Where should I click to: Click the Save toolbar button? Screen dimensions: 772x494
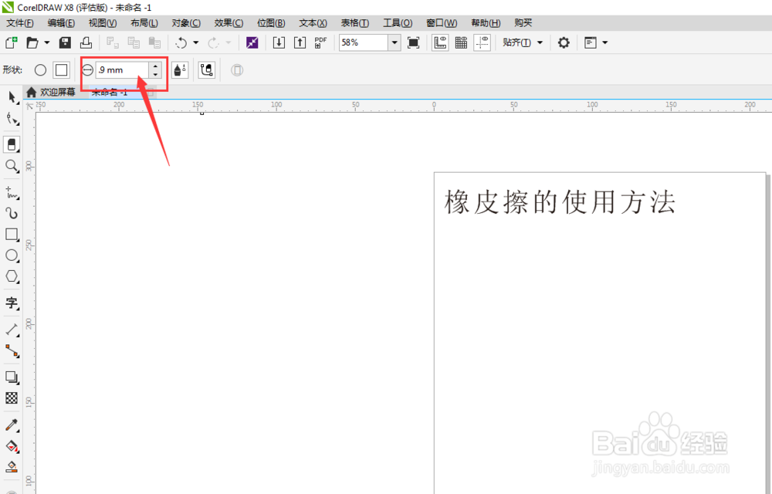(65, 42)
